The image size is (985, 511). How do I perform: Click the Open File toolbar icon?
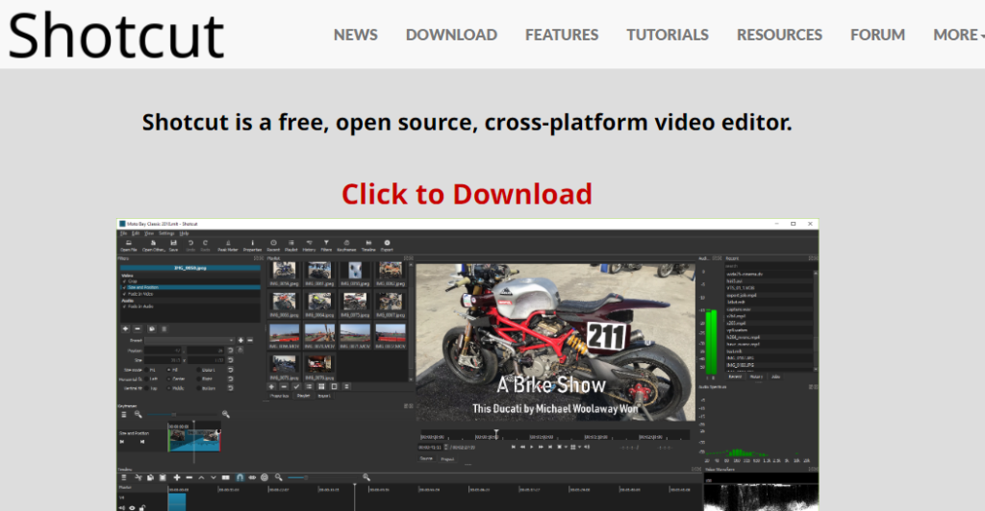click(129, 245)
